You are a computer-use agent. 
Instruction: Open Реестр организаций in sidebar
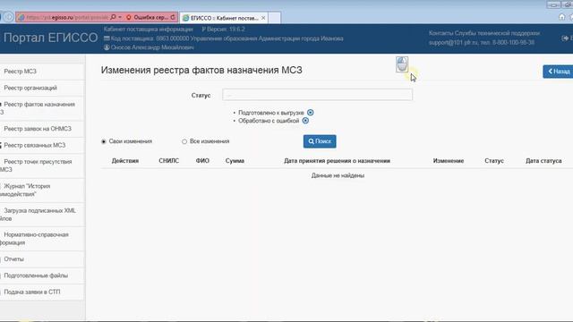(x=42, y=88)
